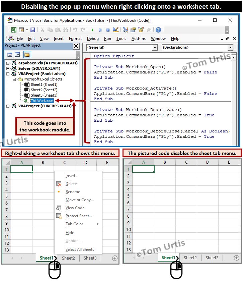Collapse the Microsoft Excel Objects folder
The width and height of the screenshot is (243, 281).
[14, 79]
